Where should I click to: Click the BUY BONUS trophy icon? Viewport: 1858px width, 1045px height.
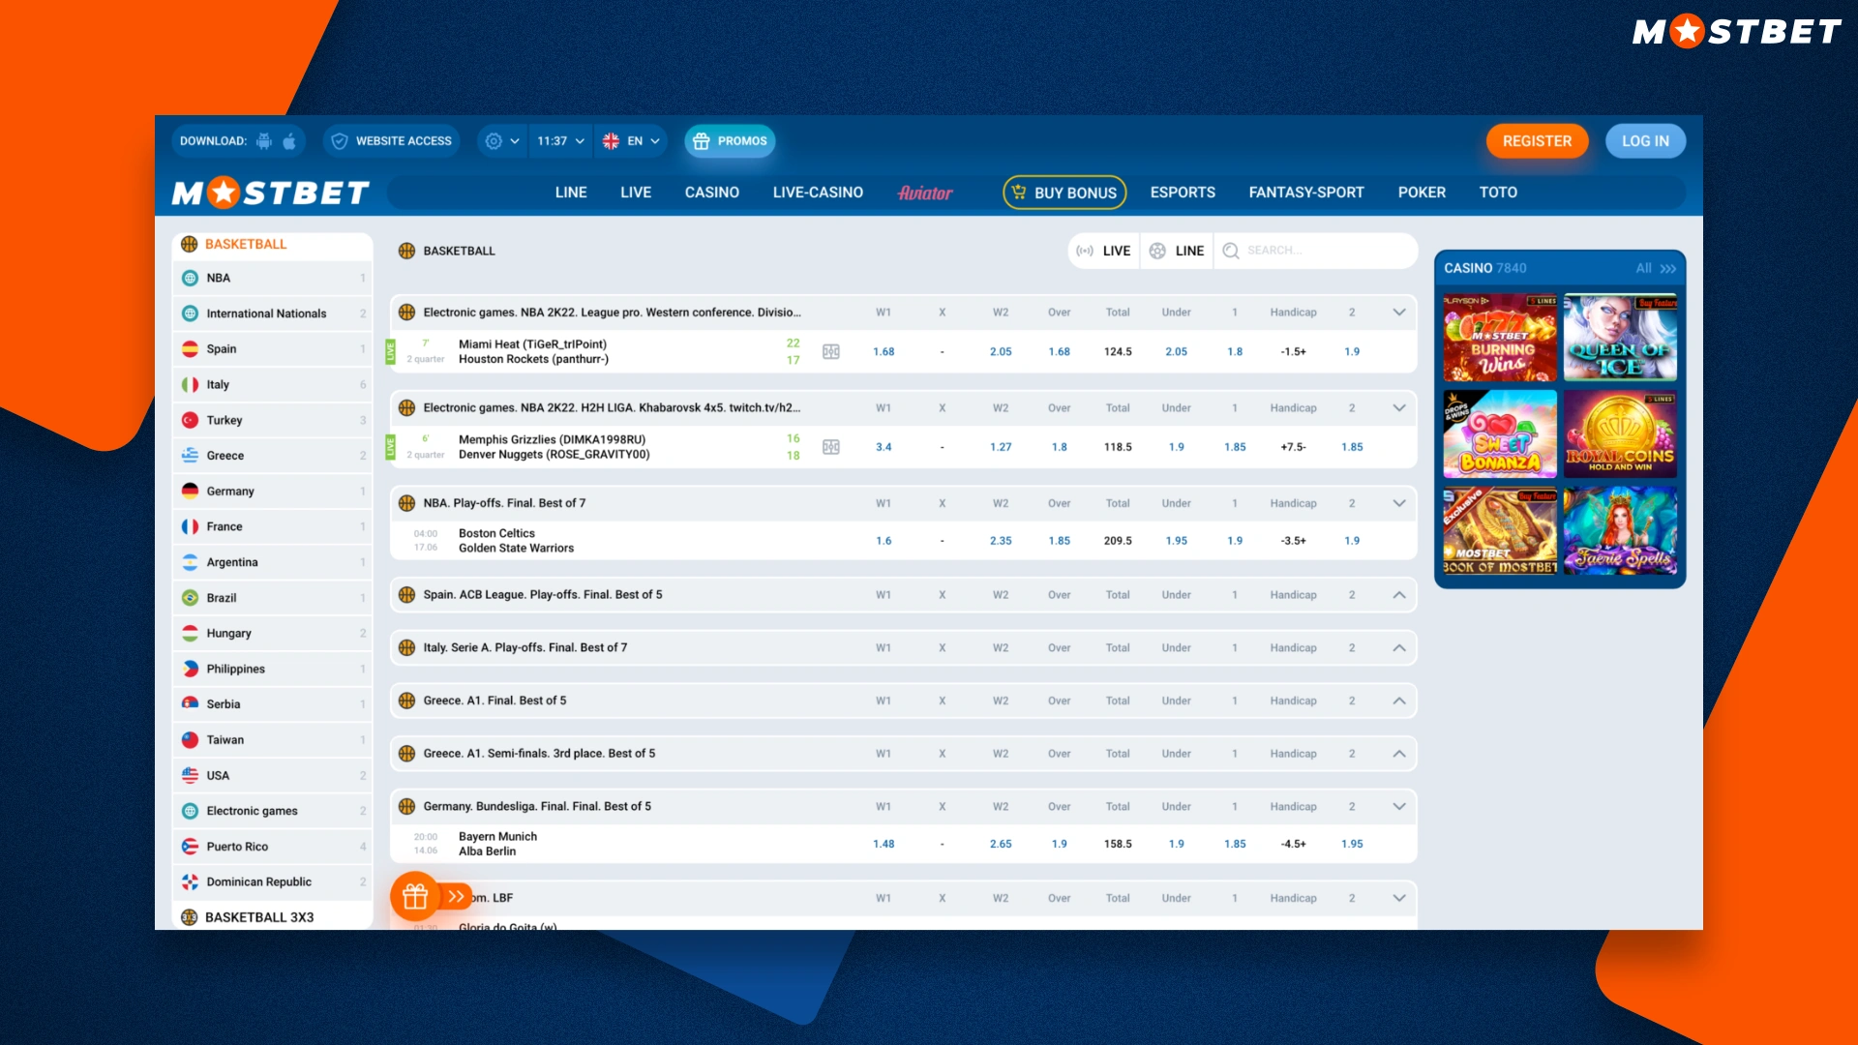click(1018, 192)
